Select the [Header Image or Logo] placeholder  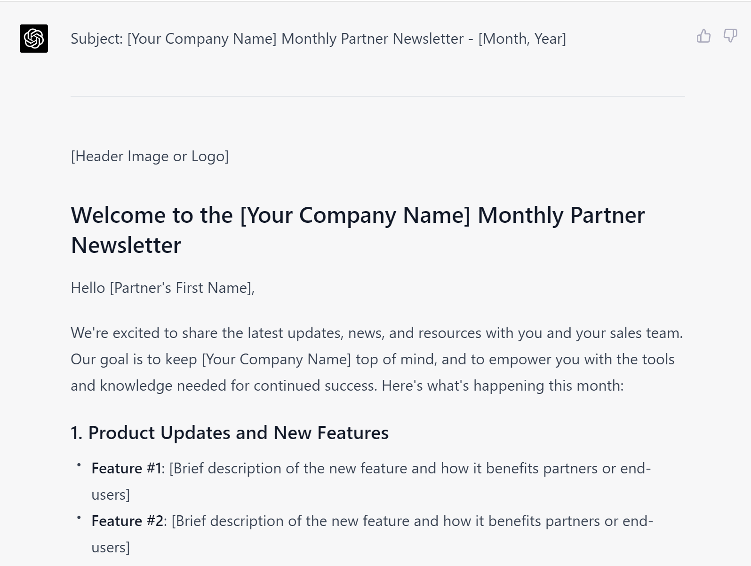(x=150, y=156)
